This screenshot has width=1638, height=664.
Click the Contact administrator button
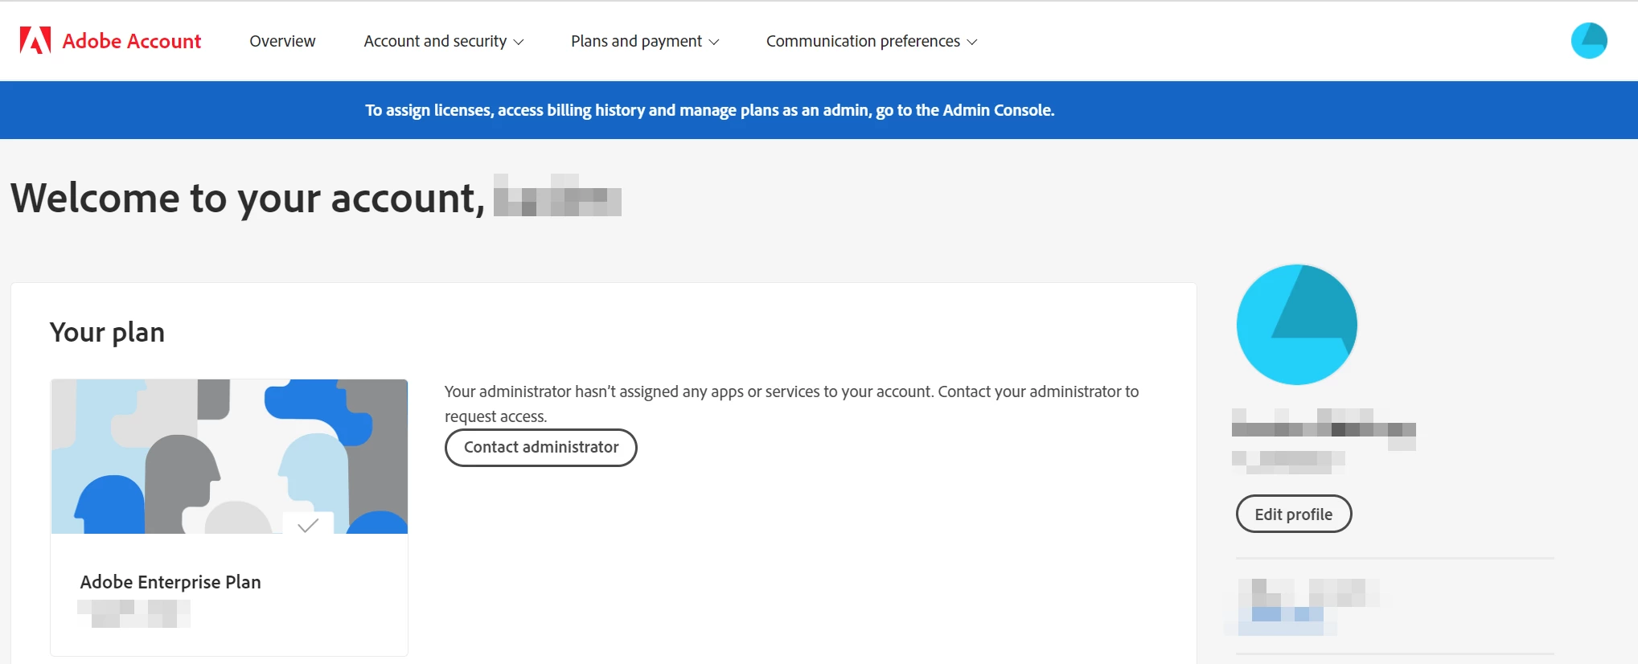(541, 448)
